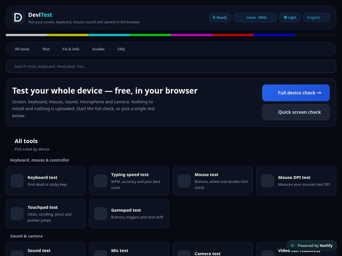342x256 pixels.
Task: Click the Mouse test card icon
Action: [184, 181]
